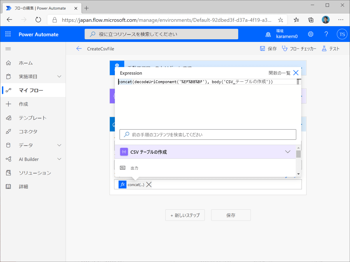Open a new browser tab
Viewport: 350px width, 262px height.
point(86,8)
